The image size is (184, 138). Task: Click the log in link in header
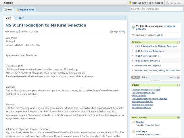coord(173,3)
